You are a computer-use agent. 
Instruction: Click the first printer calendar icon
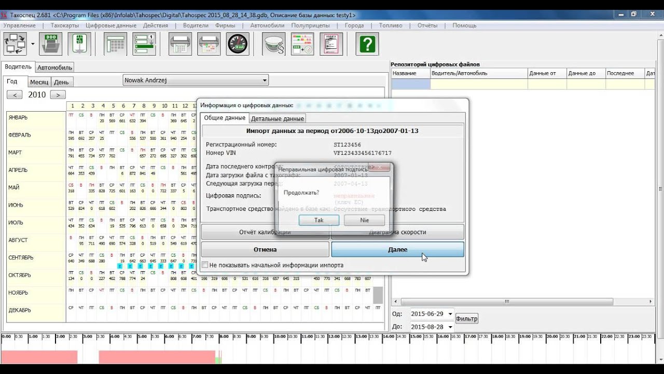pyautogui.click(x=181, y=44)
